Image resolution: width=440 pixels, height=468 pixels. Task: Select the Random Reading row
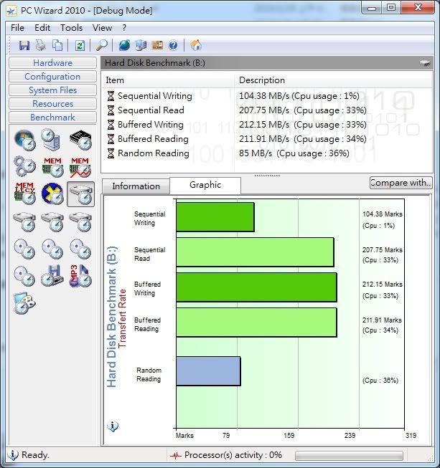point(267,153)
